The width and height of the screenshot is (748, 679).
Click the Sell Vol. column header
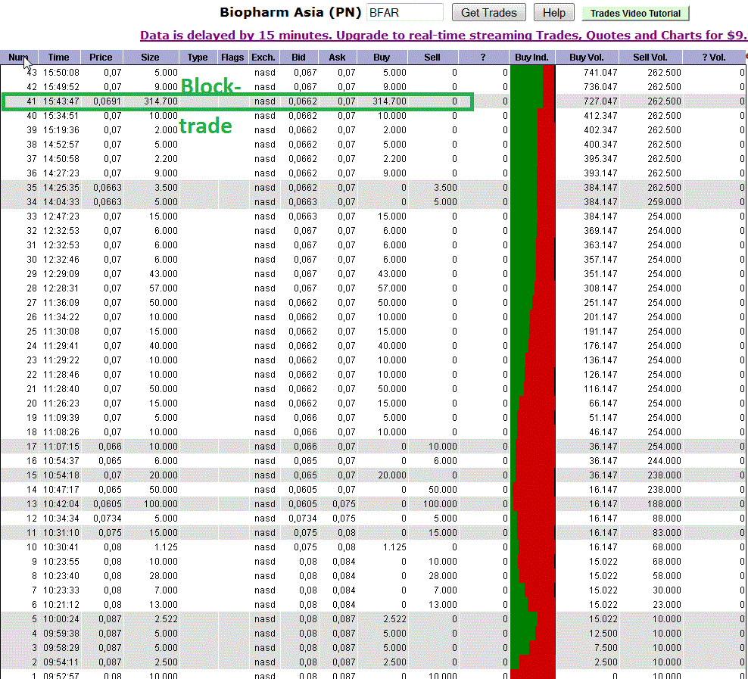click(x=650, y=57)
